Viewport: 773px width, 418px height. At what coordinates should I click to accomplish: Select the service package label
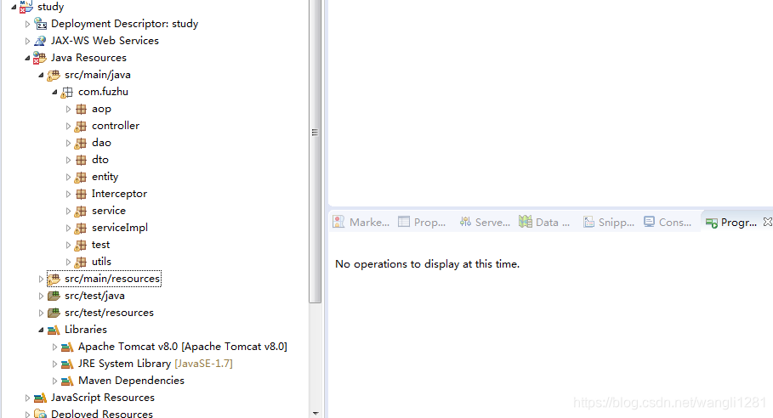[x=109, y=211]
